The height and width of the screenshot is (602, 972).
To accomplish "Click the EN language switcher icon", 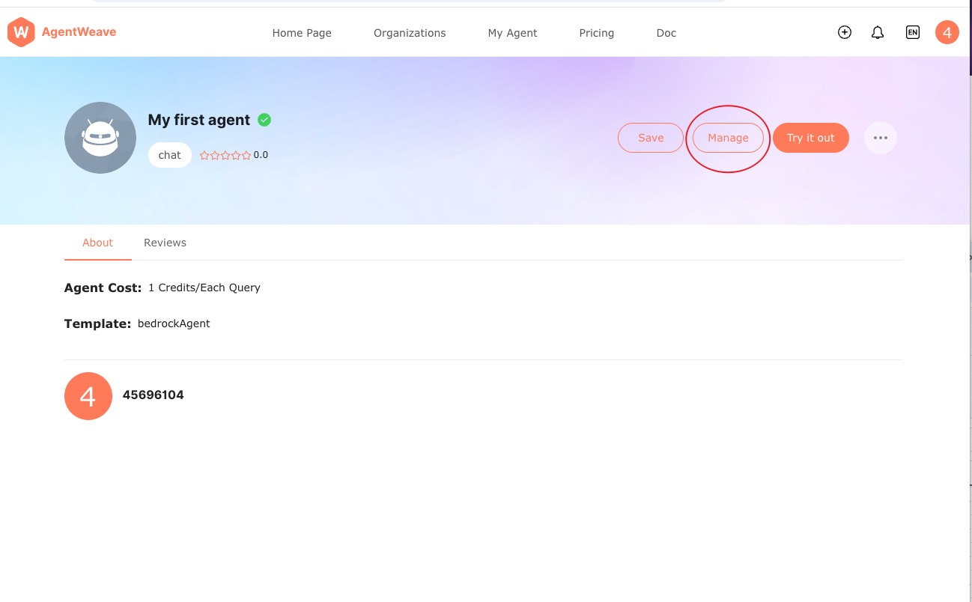I will [x=912, y=32].
